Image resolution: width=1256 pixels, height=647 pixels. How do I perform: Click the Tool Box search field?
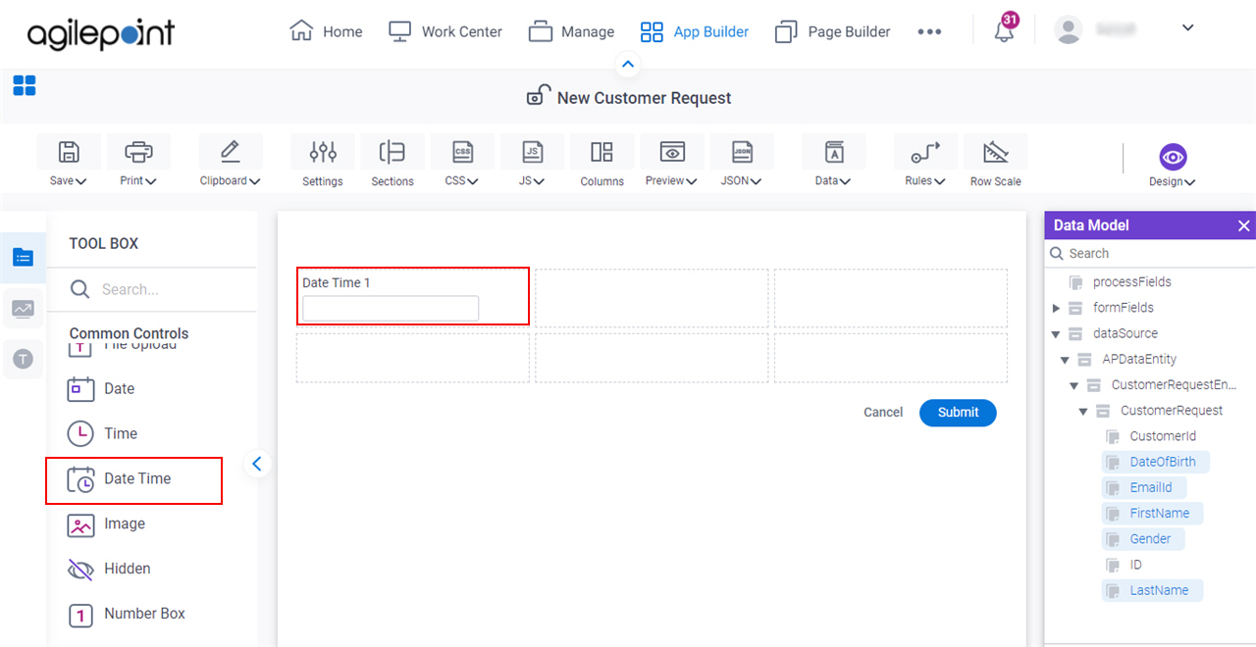pos(152,289)
